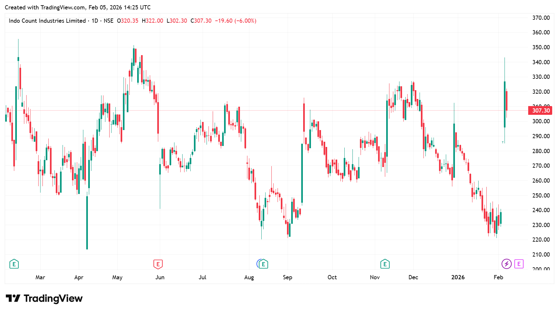Open the November earnings marker
The height and width of the screenshot is (313, 559).
pos(385,264)
